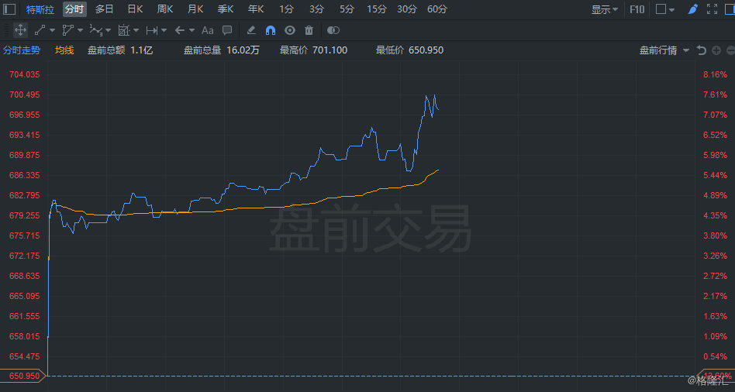Select the 15分 interval
Image resolution: width=735 pixels, height=392 pixels.
[377, 9]
